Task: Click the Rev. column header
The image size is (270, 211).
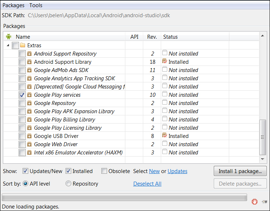Action: point(152,37)
